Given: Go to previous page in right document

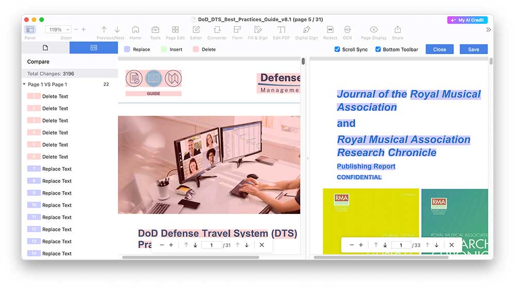Looking at the screenshot, I should coord(427,245).
